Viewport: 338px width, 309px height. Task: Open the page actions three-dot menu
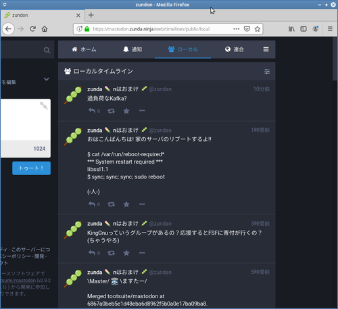[236, 29]
